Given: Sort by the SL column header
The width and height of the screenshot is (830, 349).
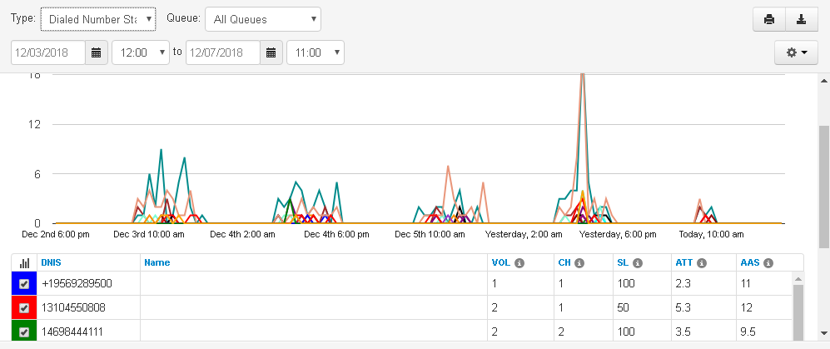Looking at the screenshot, I should [623, 262].
